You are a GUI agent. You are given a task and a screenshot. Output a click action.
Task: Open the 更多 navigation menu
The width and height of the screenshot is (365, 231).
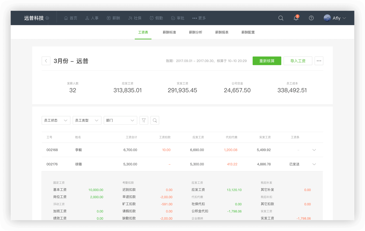click(x=199, y=18)
